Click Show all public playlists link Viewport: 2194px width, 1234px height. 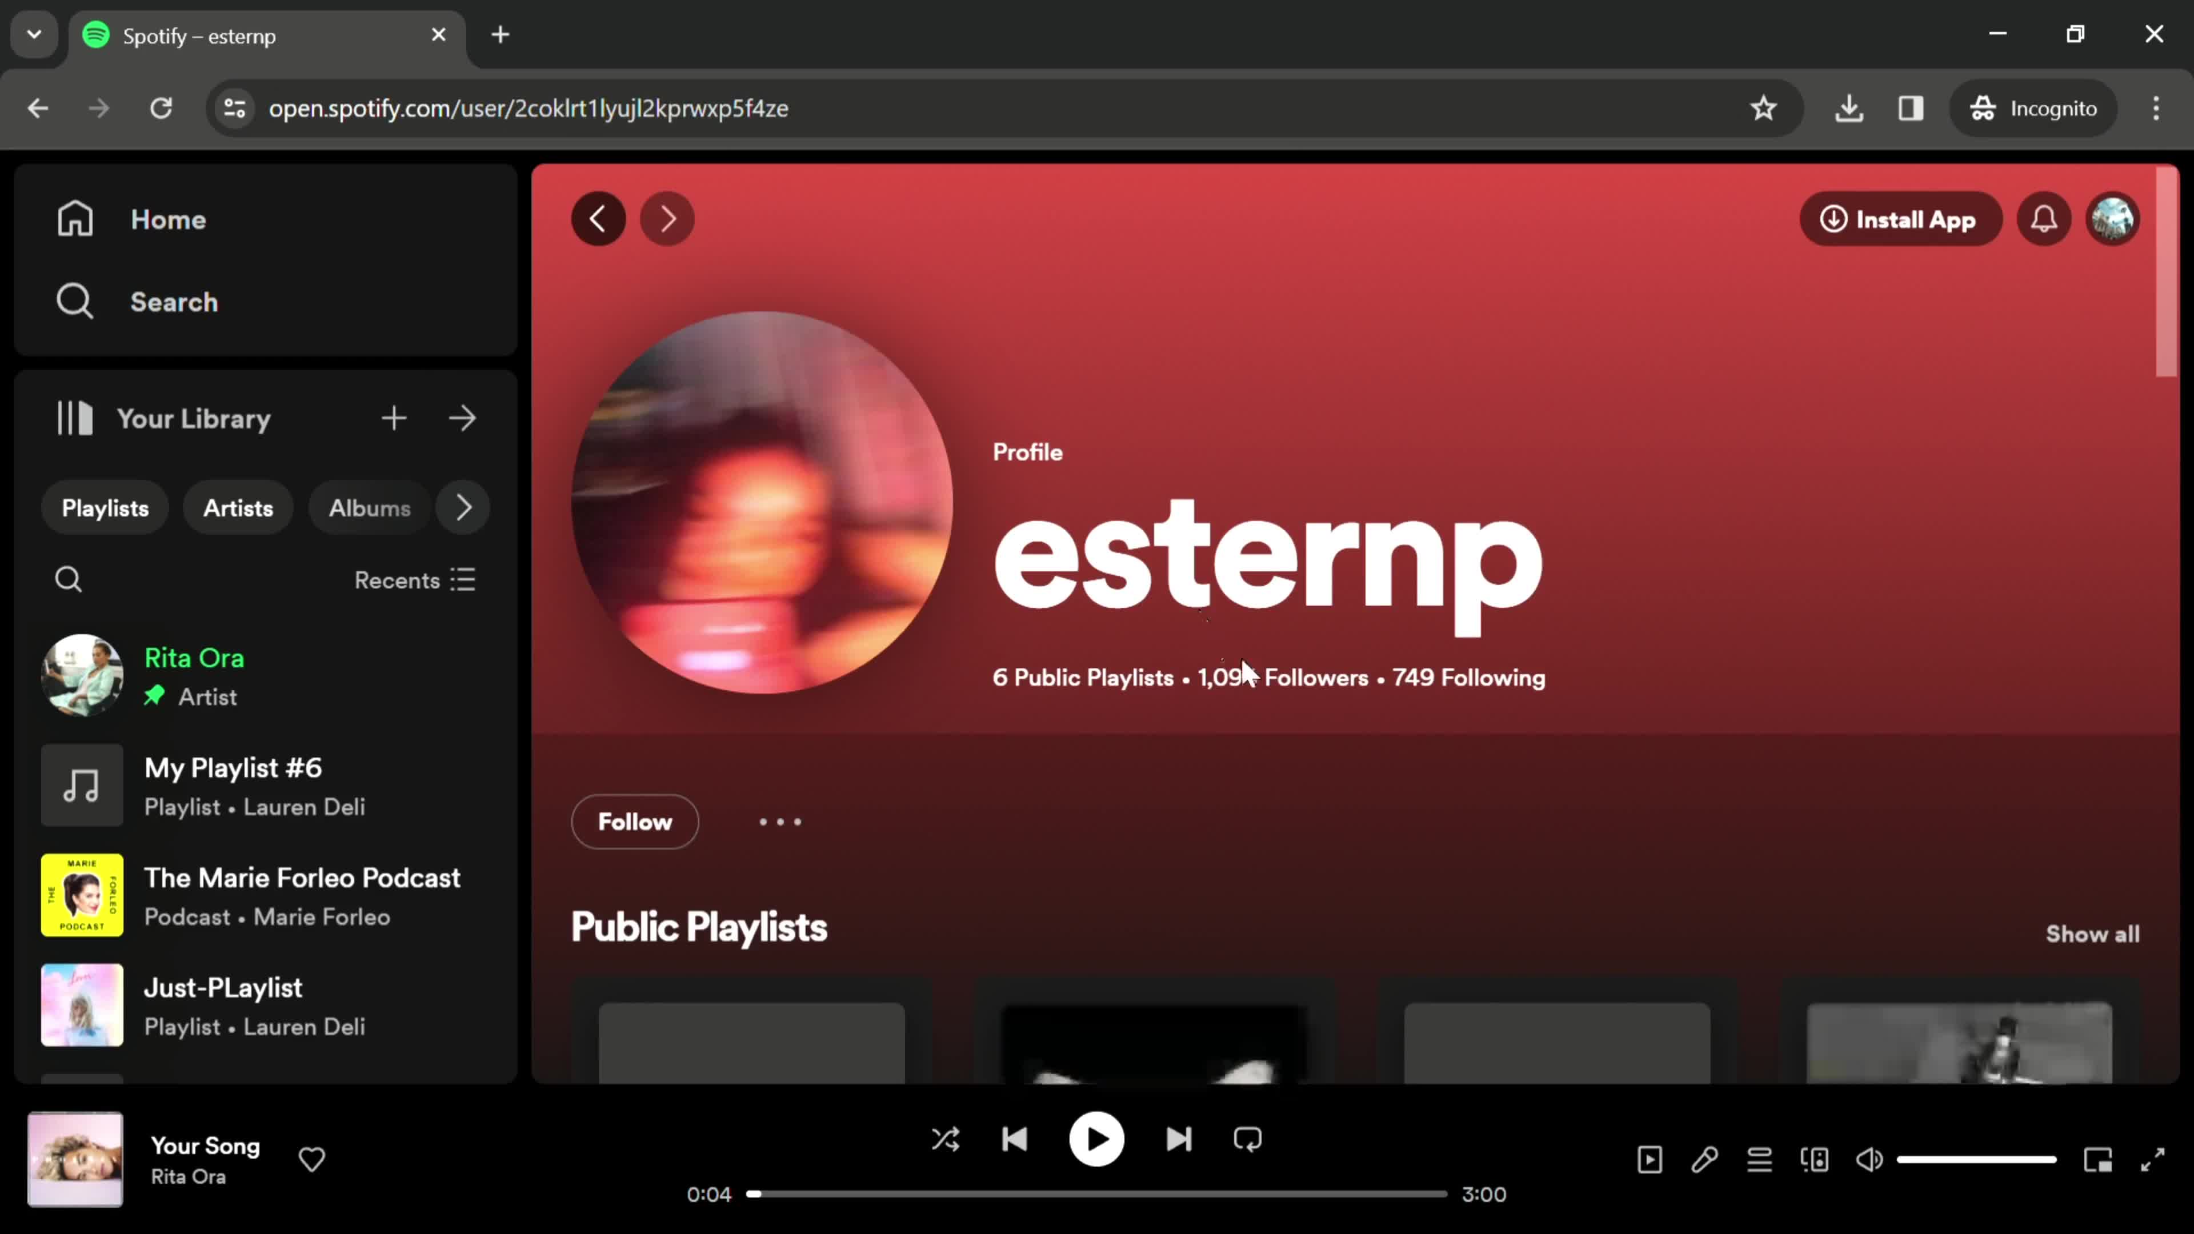pos(2093,934)
